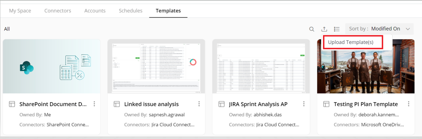The image size is (422, 139).
Task: Click the 'SharePoint Document D...' title
Action: [53, 104]
